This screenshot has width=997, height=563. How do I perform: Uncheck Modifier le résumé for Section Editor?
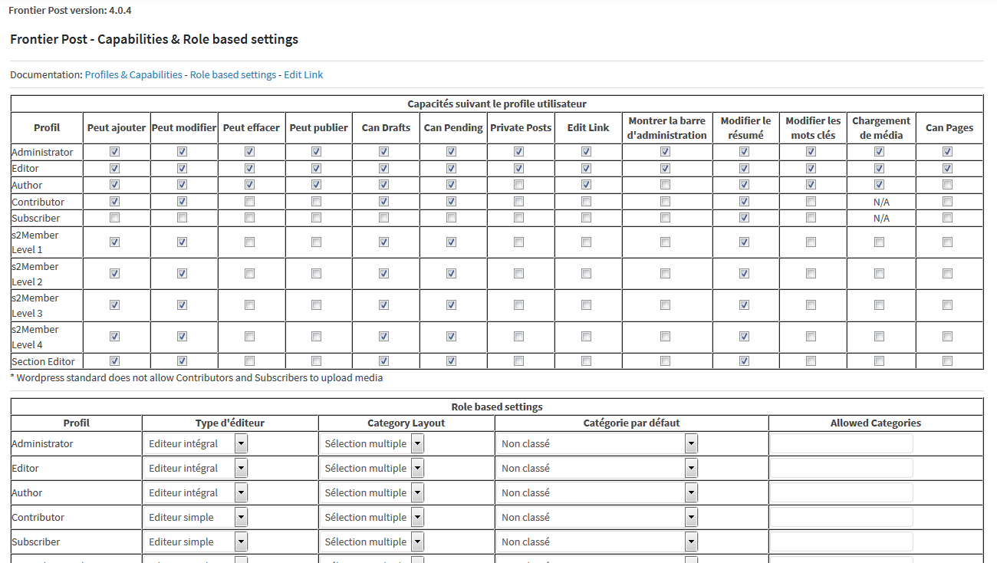(744, 361)
